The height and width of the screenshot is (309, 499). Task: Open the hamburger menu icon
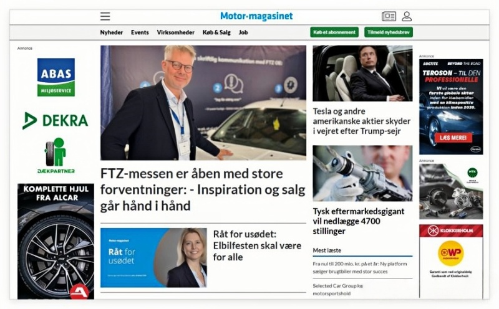(x=105, y=16)
